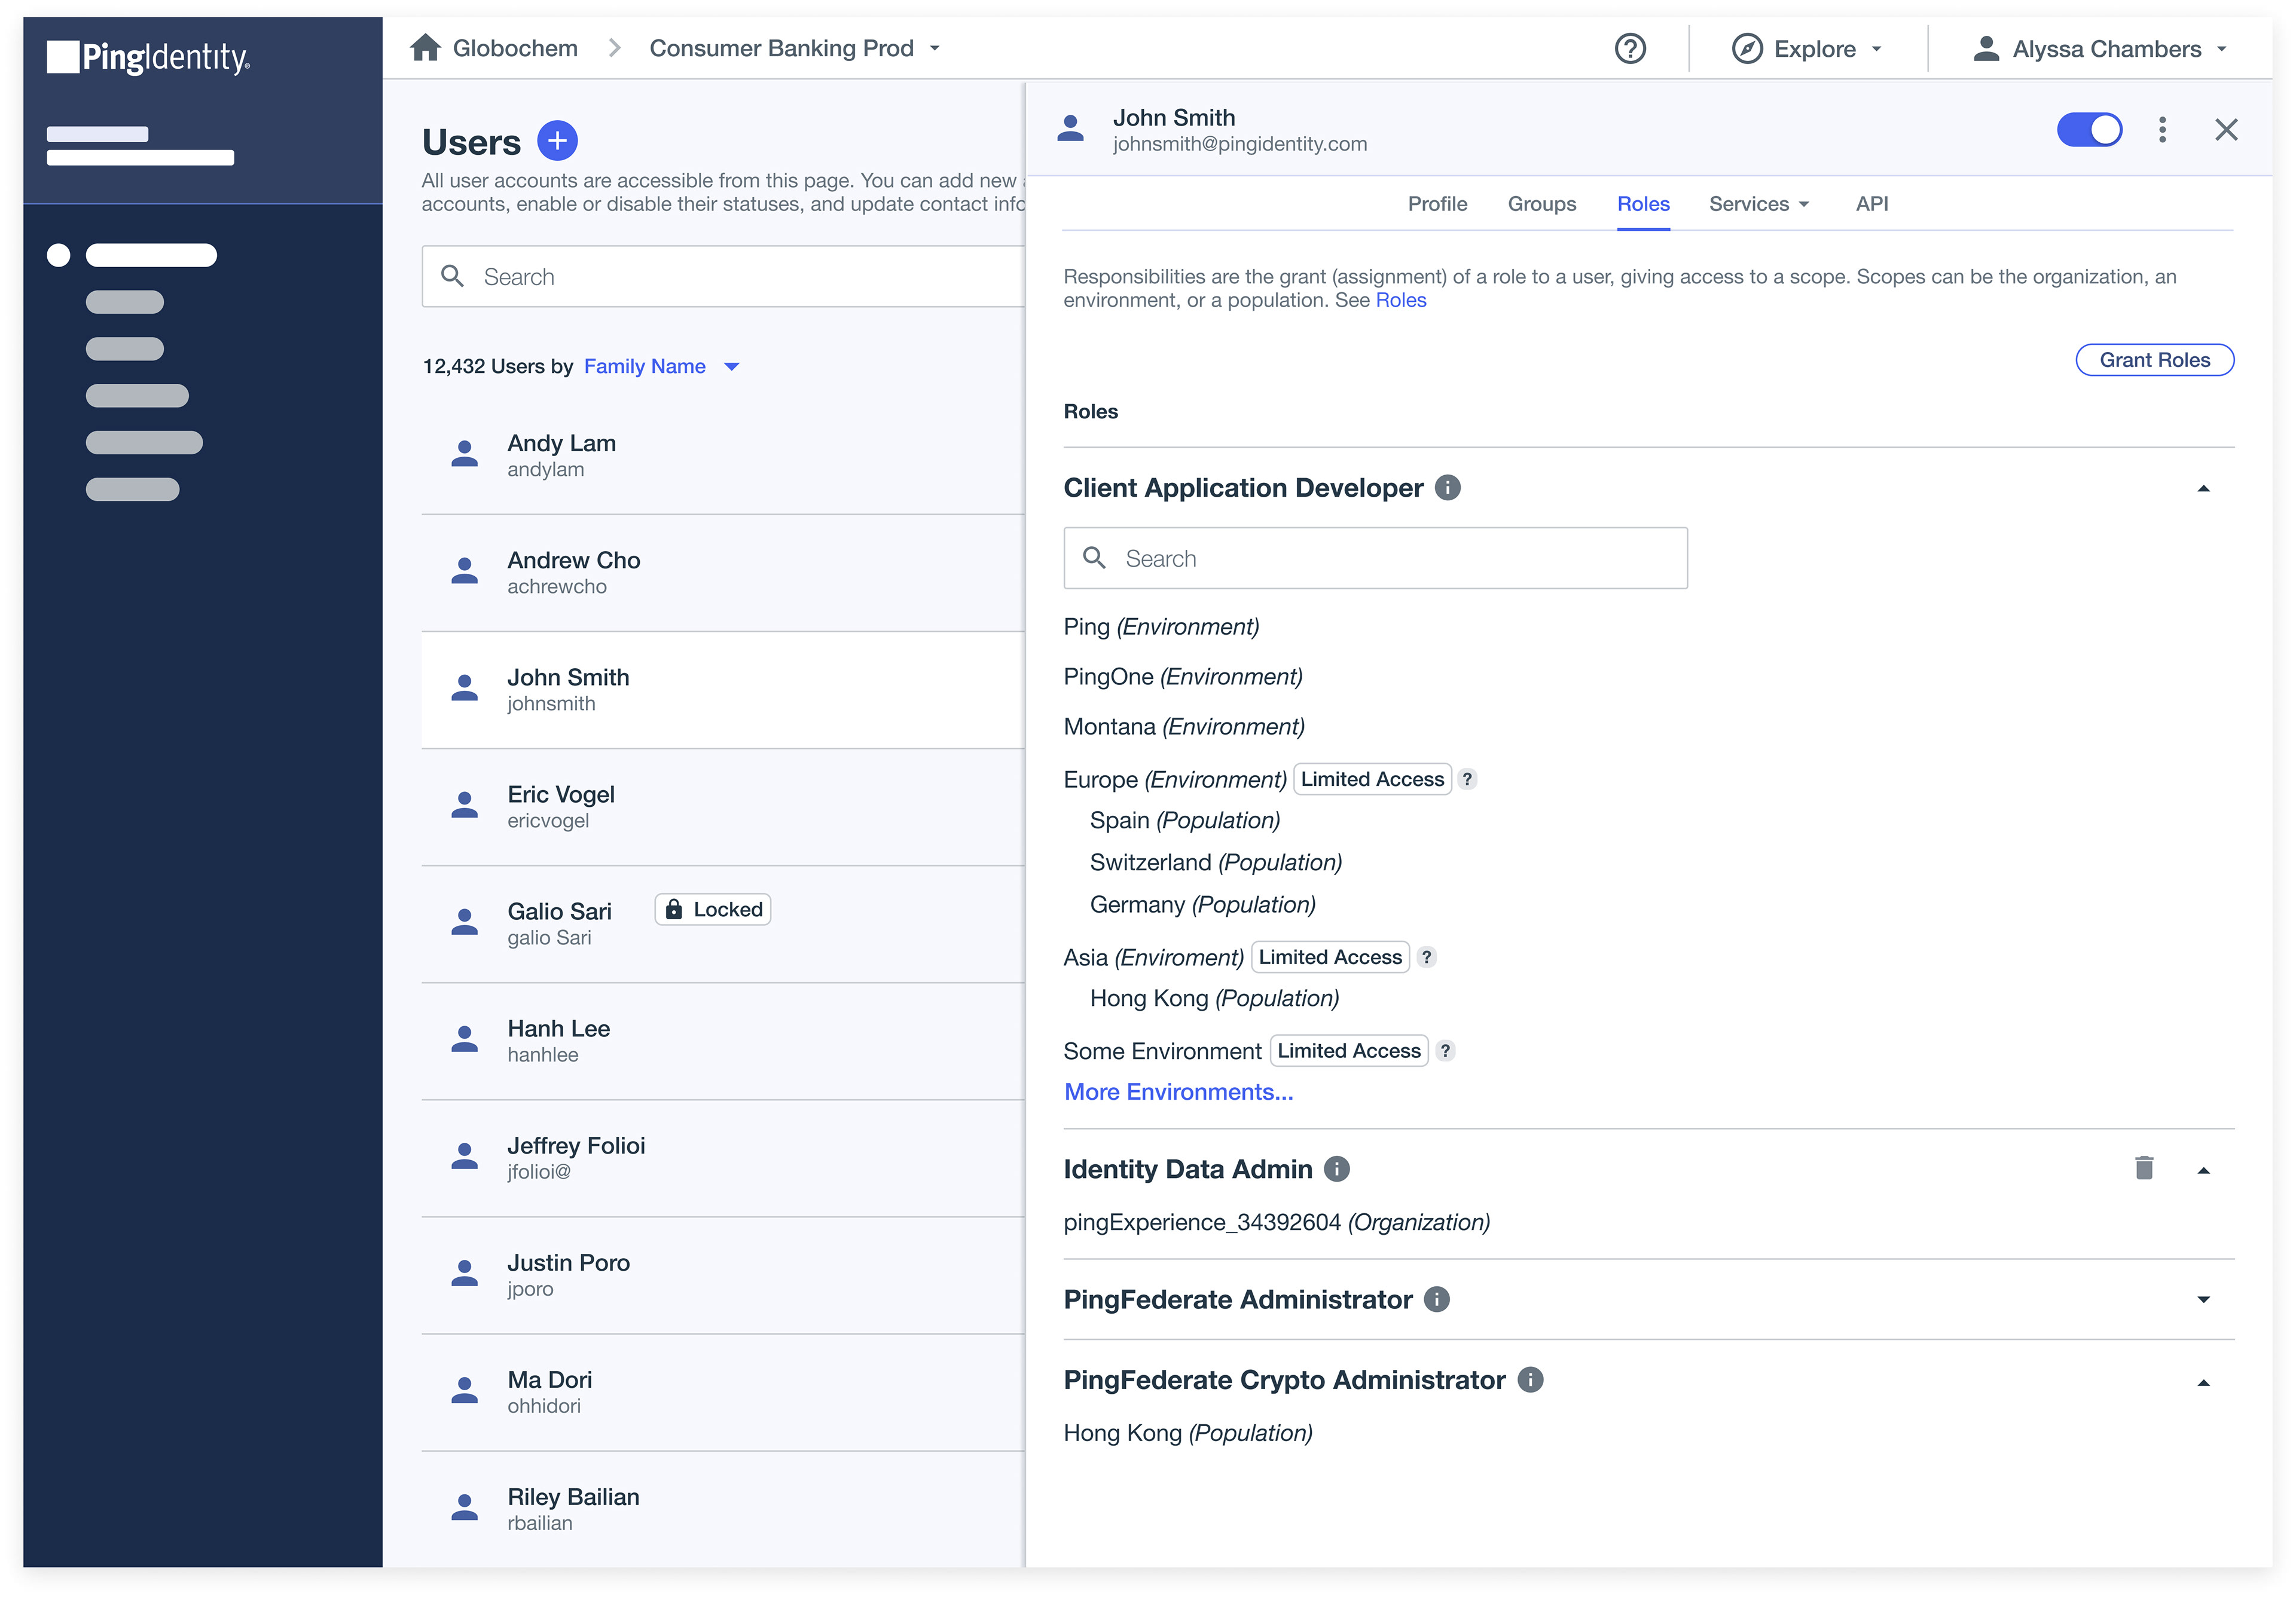Screen dimensions: 2296x1597
Task: Click Hanh Lee's avatar icon
Action: click(x=464, y=1038)
